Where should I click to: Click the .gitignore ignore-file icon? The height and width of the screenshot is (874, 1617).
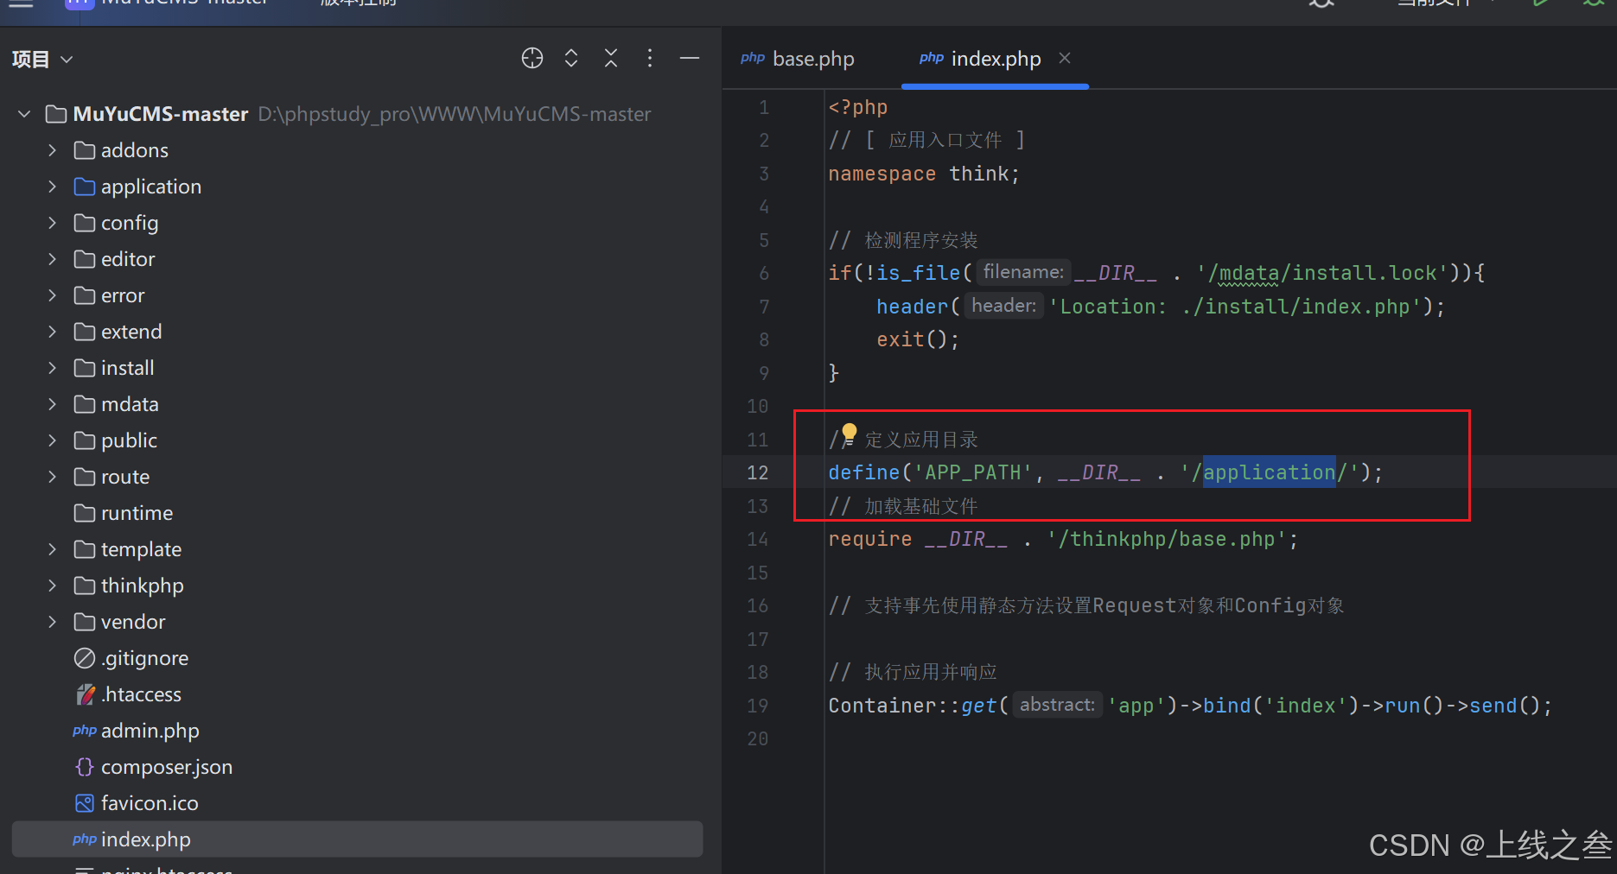click(85, 658)
